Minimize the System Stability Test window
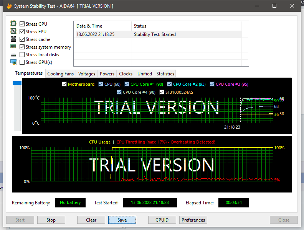This screenshot has height=230, width=304. click(257, 6)
